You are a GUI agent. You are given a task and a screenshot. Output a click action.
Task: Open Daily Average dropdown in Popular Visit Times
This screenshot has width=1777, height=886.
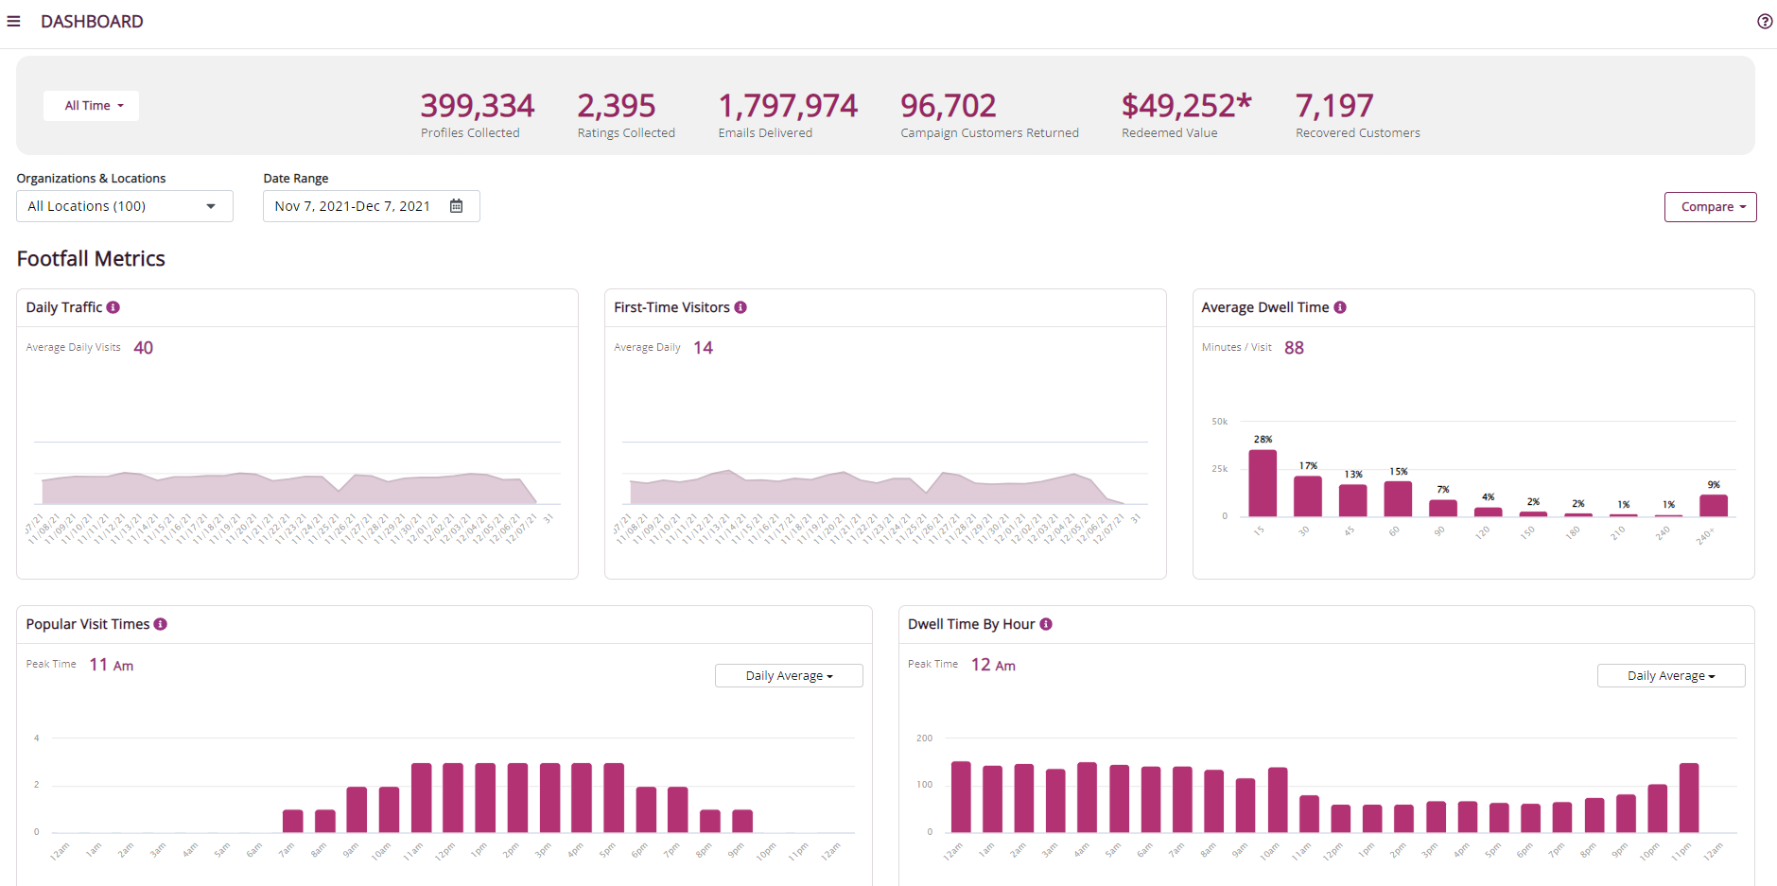coord(789,674)
